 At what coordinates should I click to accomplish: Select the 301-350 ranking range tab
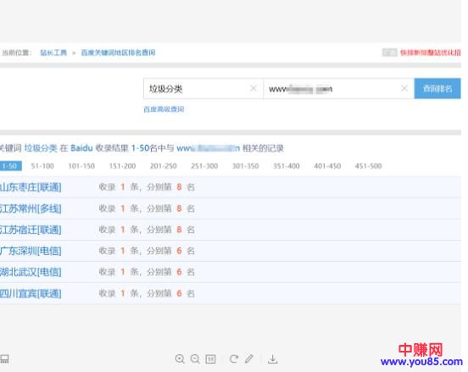click(245, 166)
